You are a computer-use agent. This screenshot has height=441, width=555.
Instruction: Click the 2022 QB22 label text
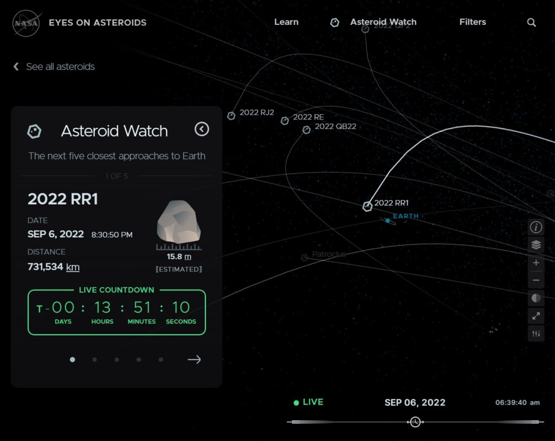335,126
